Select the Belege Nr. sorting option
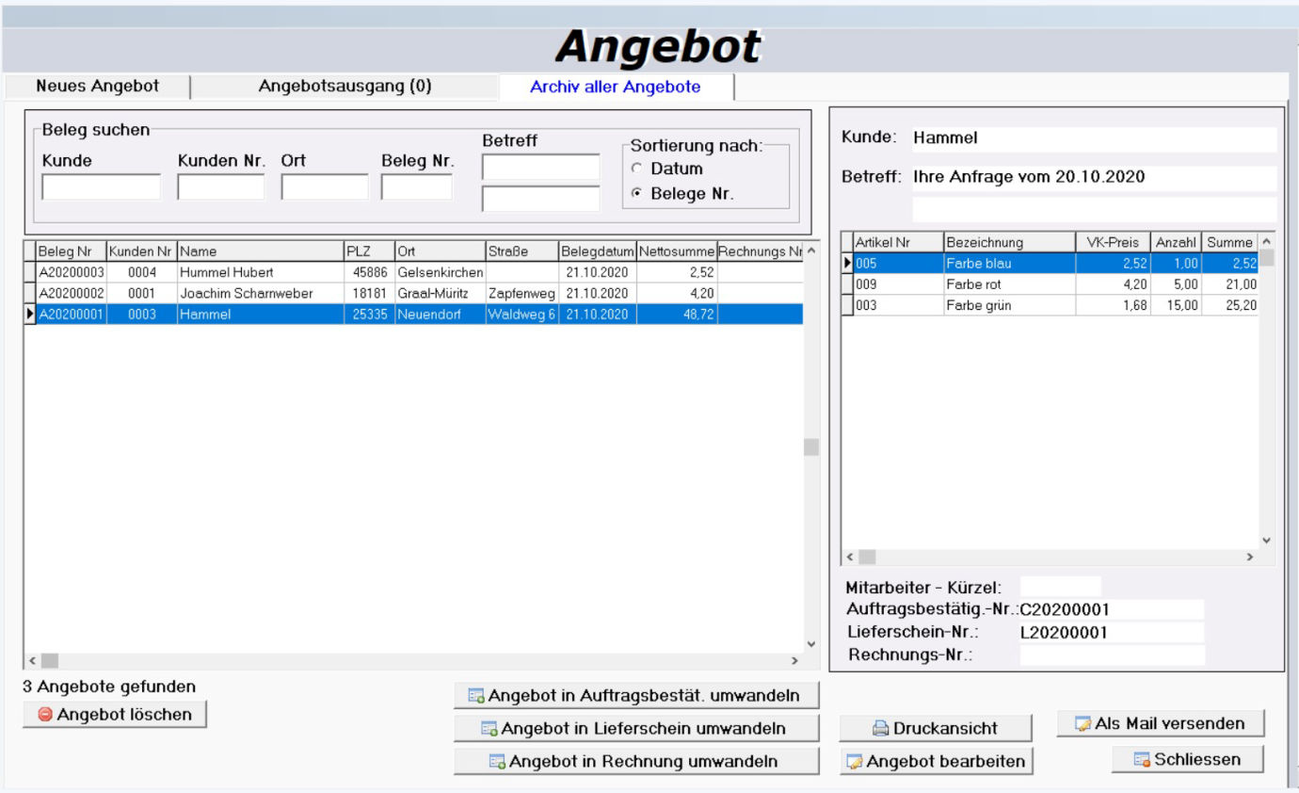This screenshot has width=1299, height=793. [638, 194]
